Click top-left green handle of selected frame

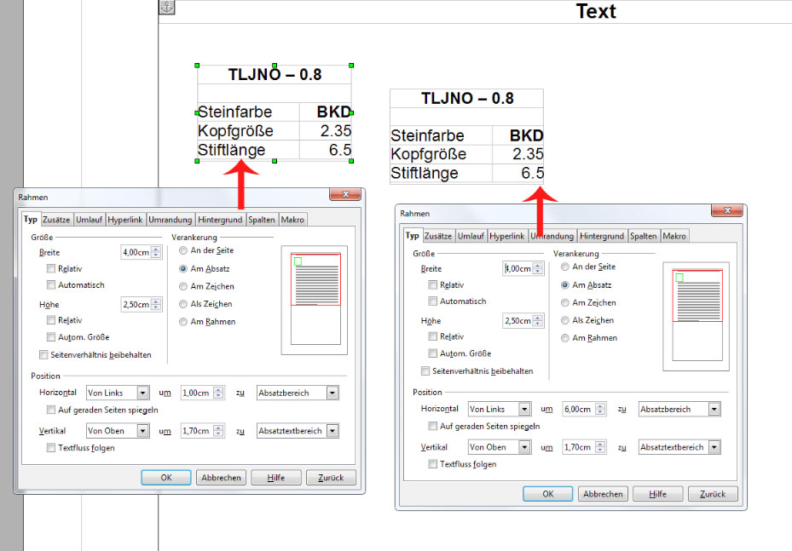198,65
